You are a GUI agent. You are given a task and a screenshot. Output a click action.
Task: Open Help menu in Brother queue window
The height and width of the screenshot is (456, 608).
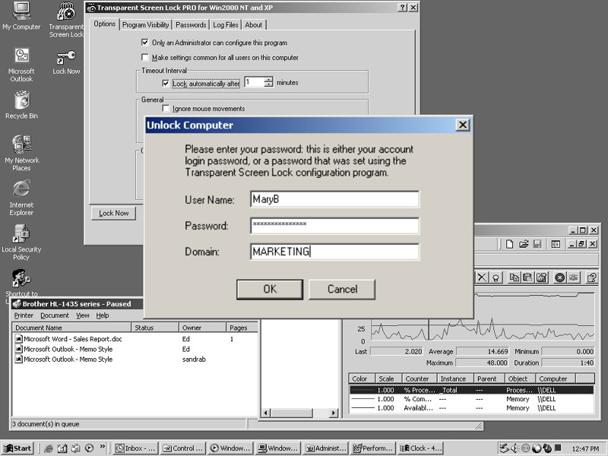[x=103, y=315]
